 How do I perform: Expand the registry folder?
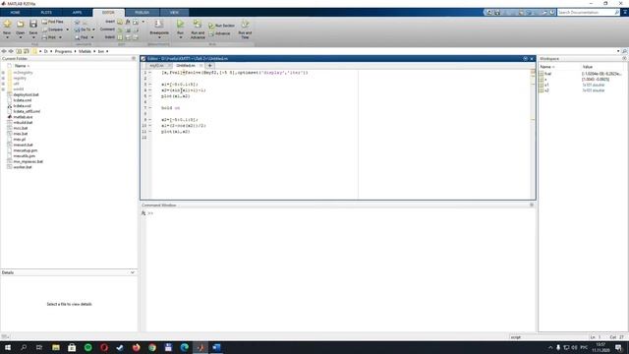[x=4, y=79]
